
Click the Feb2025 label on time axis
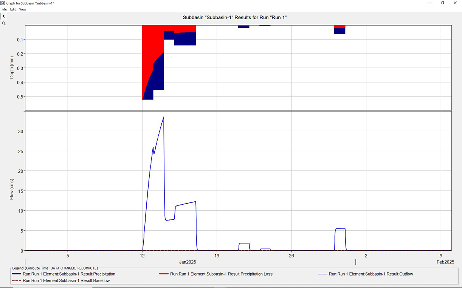click(445, 262)
